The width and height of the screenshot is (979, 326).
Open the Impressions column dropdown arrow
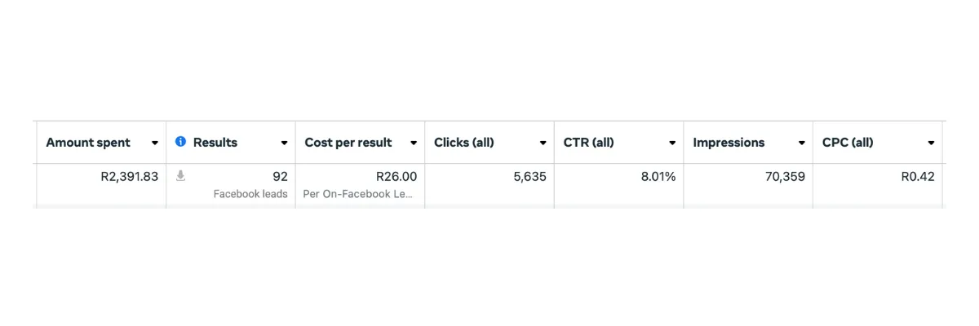point(801,143)
